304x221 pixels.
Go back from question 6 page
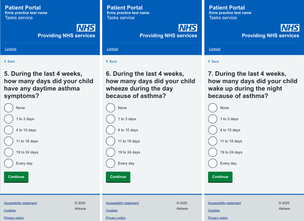[x=111, y=61]
